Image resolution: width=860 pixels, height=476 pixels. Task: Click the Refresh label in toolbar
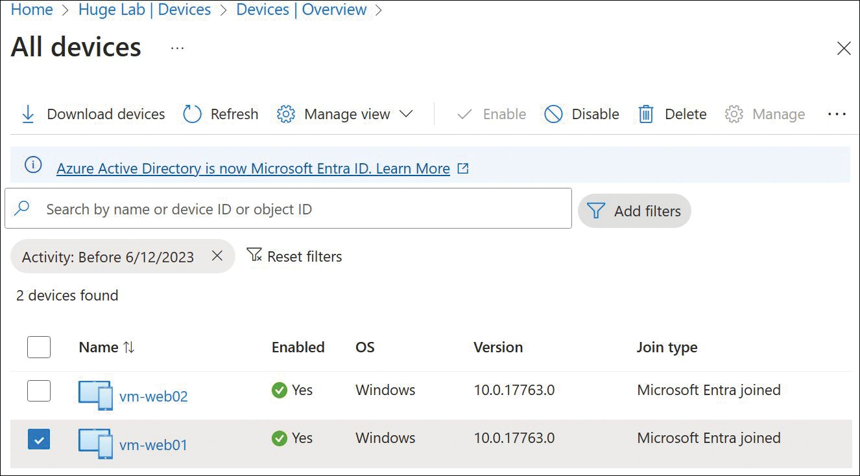point(234,114)
